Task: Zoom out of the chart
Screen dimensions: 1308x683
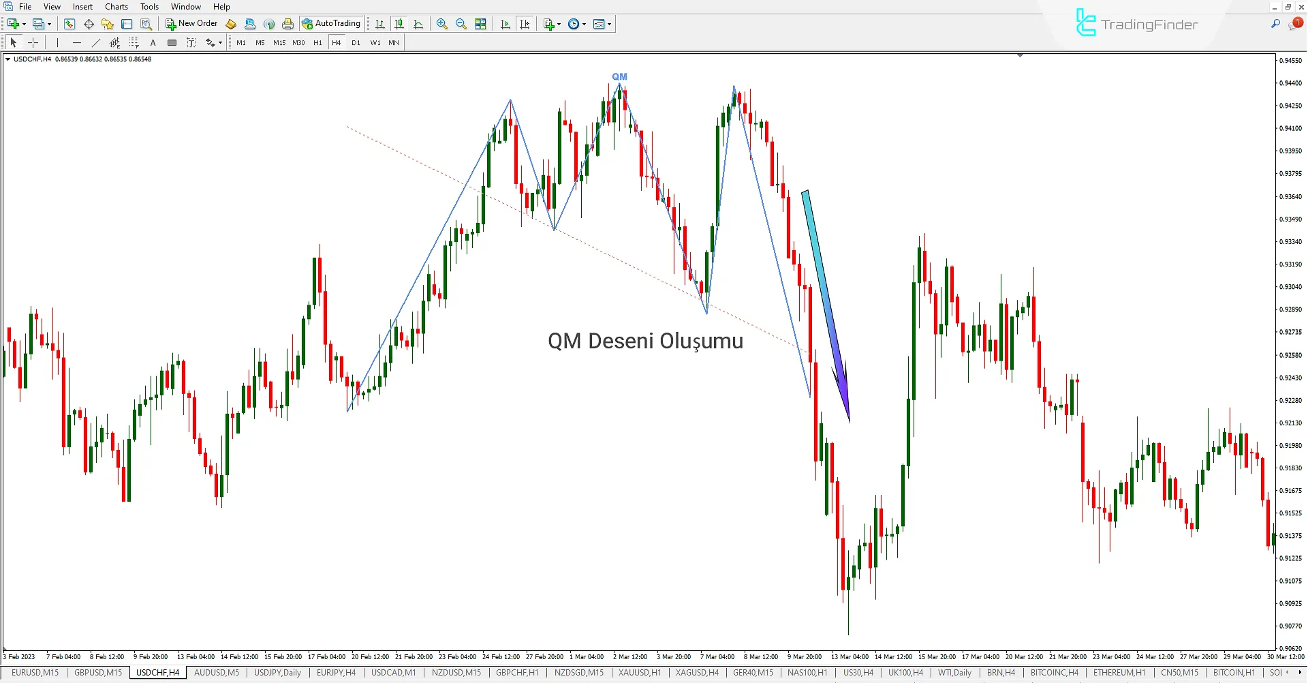Action: 461,24
